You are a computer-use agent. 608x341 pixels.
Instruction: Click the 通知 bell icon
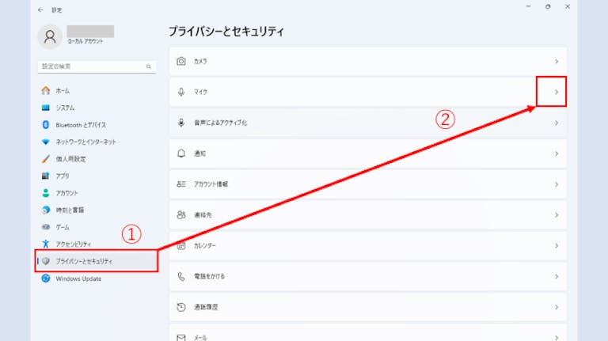pyautogui.click(x=181, y=153)
